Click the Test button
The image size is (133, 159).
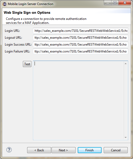(27, 64)
